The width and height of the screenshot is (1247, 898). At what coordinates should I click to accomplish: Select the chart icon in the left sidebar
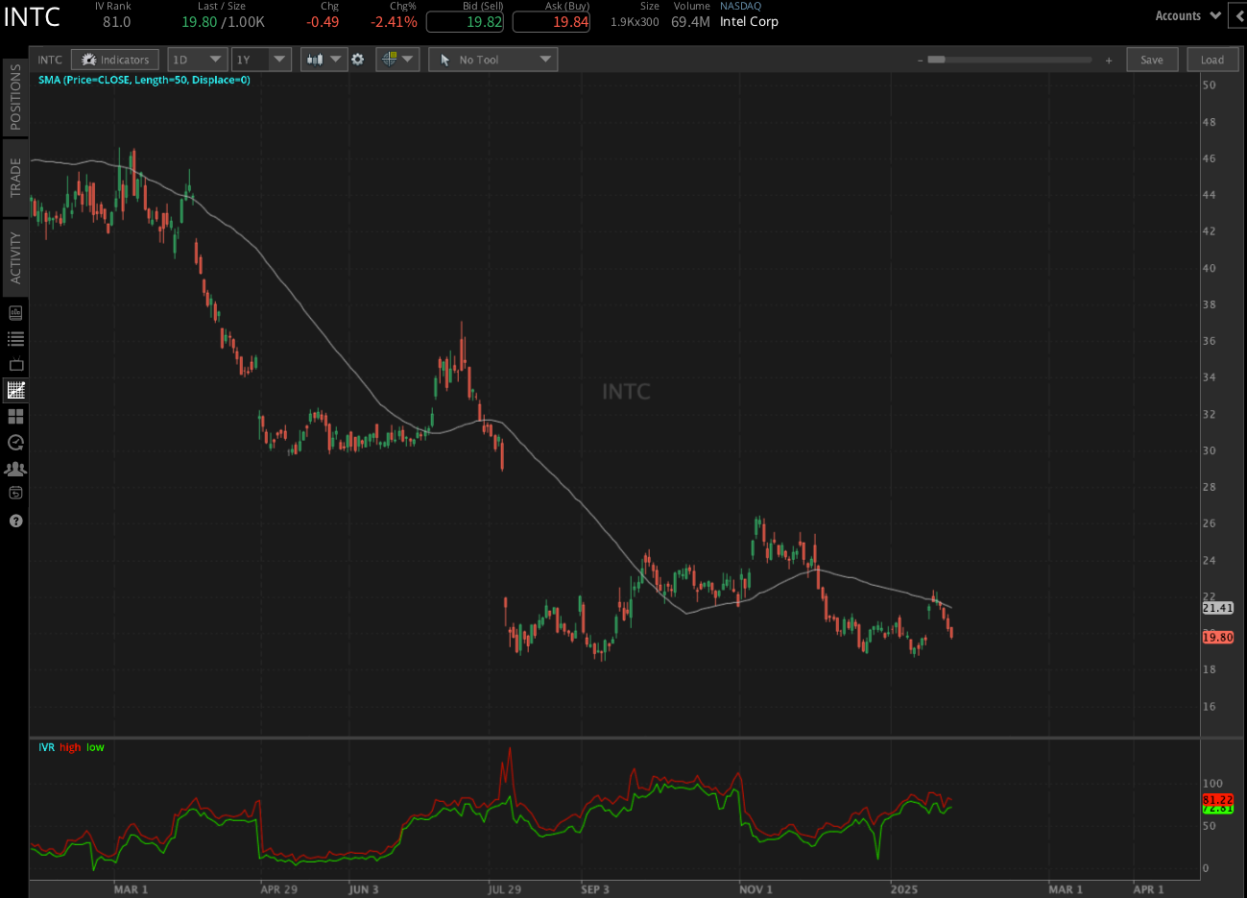[14, 390]
